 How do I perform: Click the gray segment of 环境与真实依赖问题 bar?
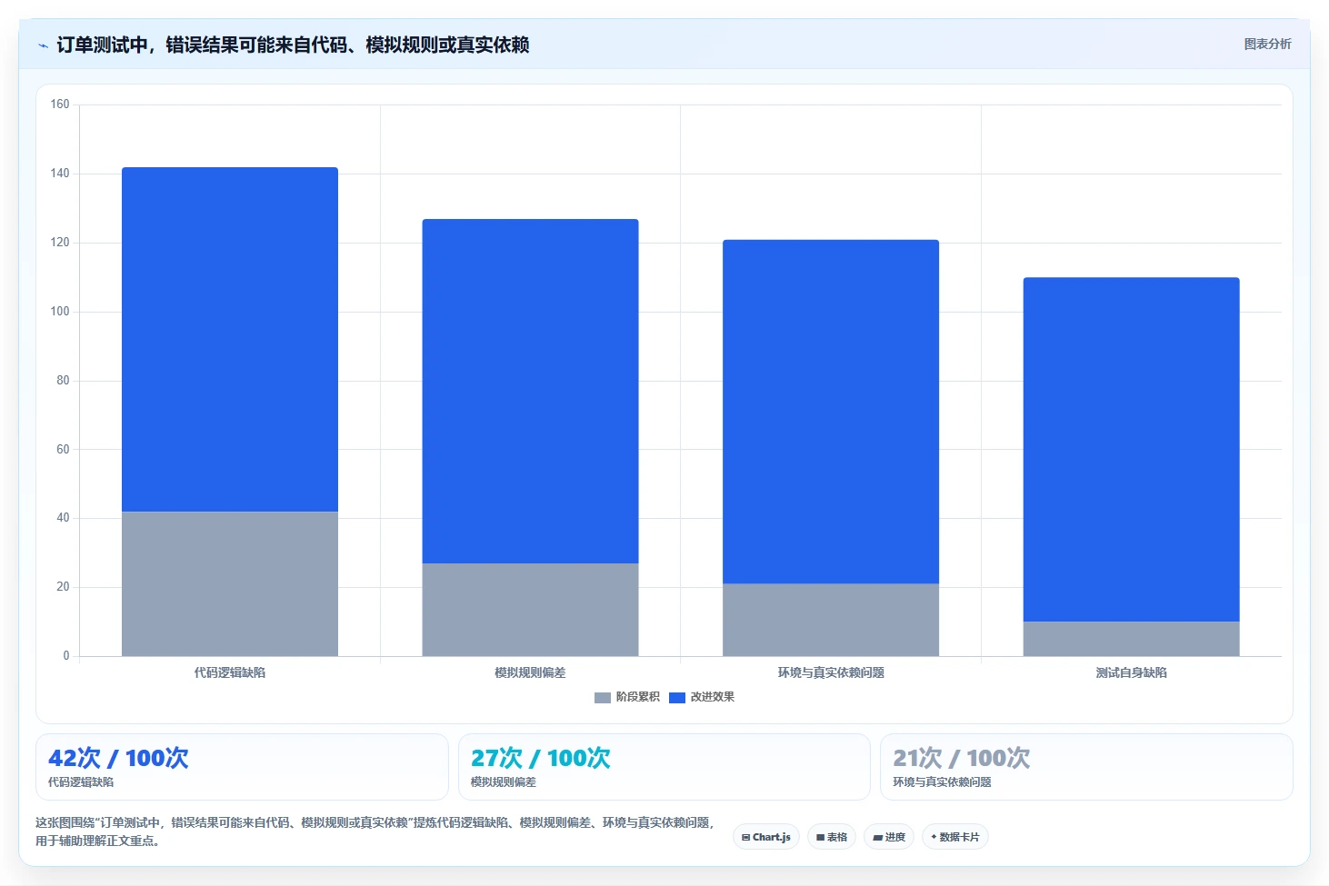pos(831,620)
